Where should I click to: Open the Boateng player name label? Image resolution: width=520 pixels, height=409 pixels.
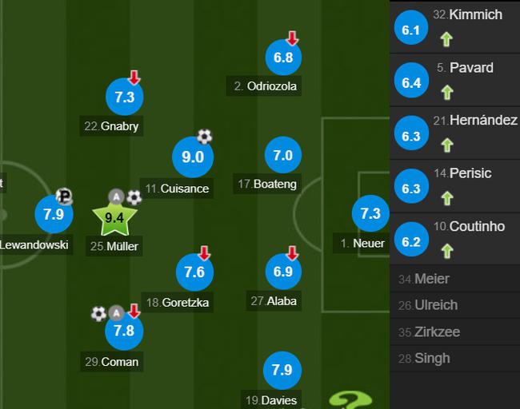click(267, 185)
